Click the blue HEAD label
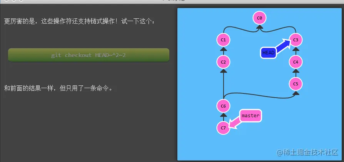344x162 pixels. pos(269,53)
